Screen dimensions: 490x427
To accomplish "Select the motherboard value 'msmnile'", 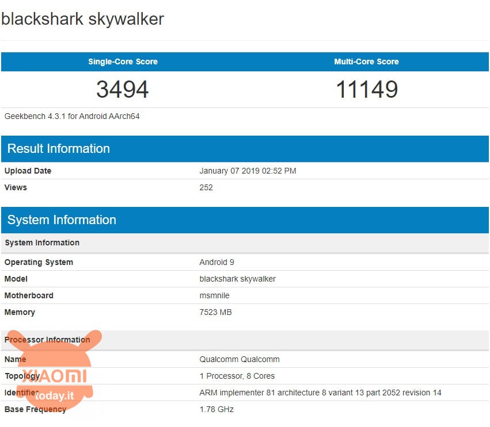I will coord(214,295).
